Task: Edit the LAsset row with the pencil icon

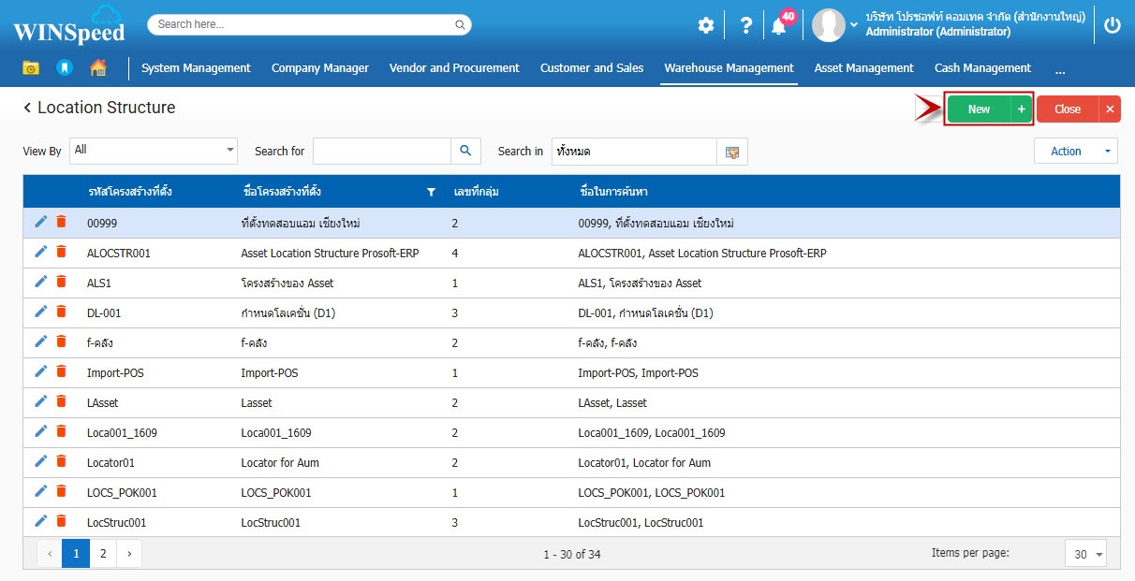Action: click(x=40, y=401)
